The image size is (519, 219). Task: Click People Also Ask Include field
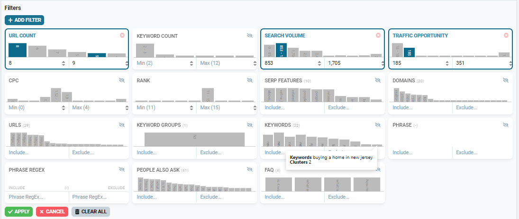pyautogui.click(x=164, y=197)
